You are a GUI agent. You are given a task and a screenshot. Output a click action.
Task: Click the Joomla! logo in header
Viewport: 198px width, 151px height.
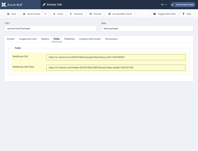coord(13,5)
